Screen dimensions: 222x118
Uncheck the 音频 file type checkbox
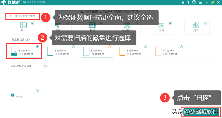pos(67,23)
